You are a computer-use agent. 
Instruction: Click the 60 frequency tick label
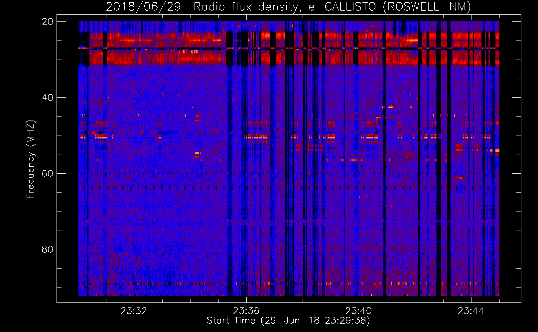48,174
